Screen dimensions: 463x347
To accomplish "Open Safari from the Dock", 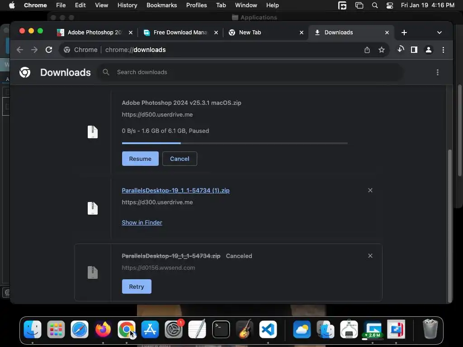I will click(x=80, y=329).
